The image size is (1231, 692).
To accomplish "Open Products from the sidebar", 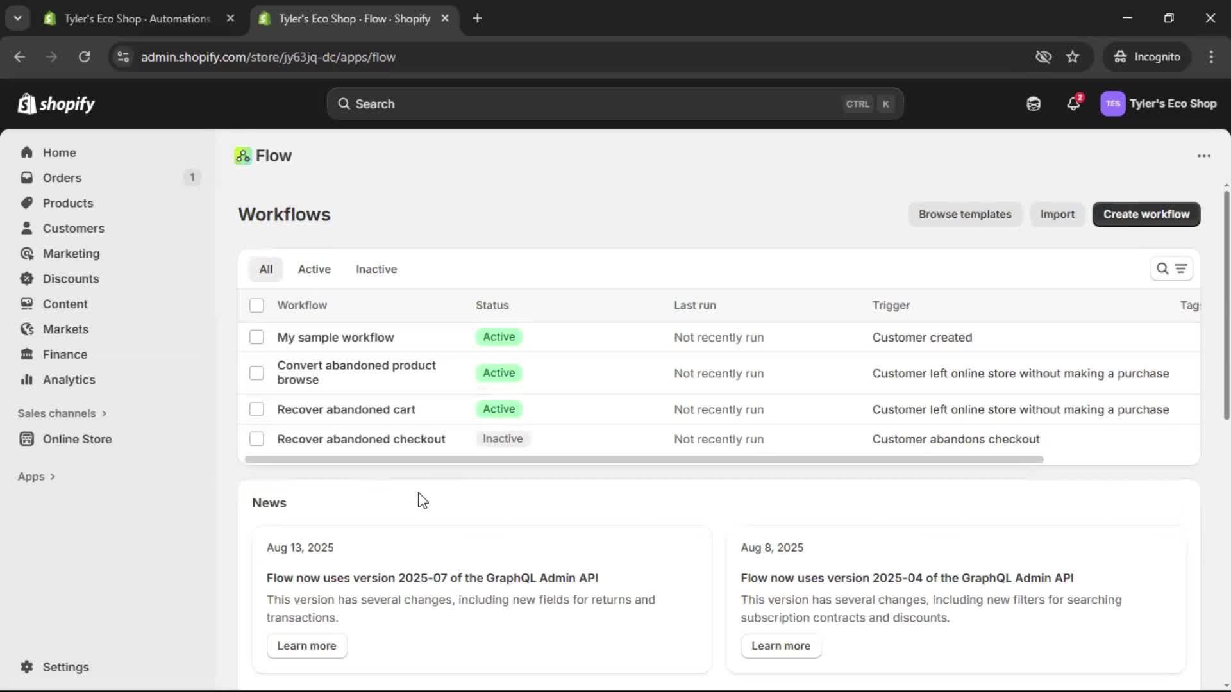I will click(68, 202).
